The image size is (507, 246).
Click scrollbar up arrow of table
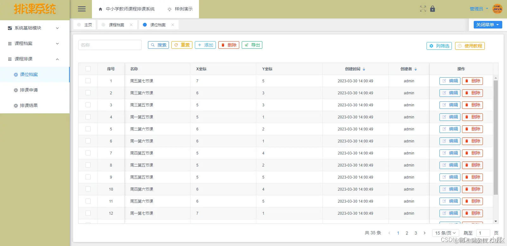click(496, 78)
